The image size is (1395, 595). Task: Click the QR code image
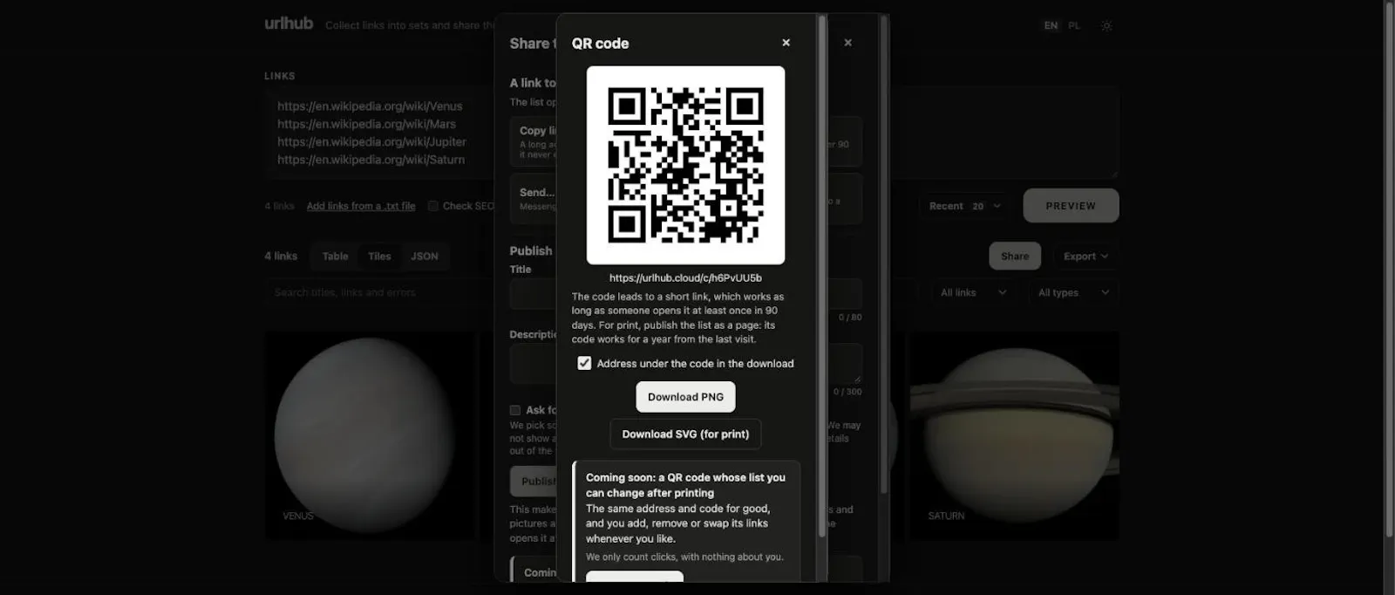(x=685, y=165)
